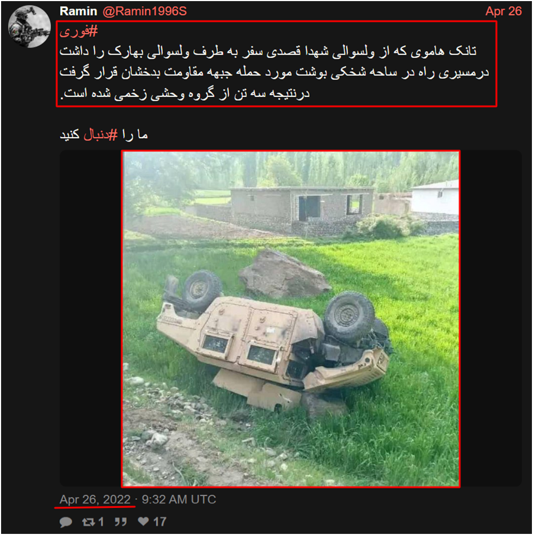Open Ramin's round profile avatar
Viewport: 533px width, 535px height.
[29, 27]
